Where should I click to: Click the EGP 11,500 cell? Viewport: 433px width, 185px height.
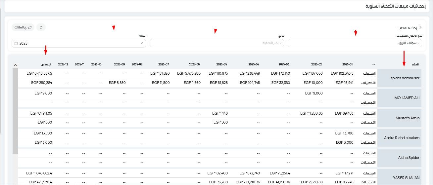click(x=161, y=83)
